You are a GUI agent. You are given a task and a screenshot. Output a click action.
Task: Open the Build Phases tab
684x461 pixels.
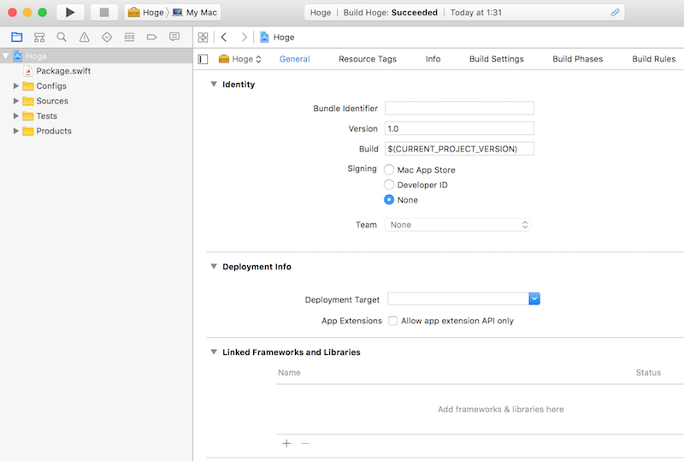[578, 59]
